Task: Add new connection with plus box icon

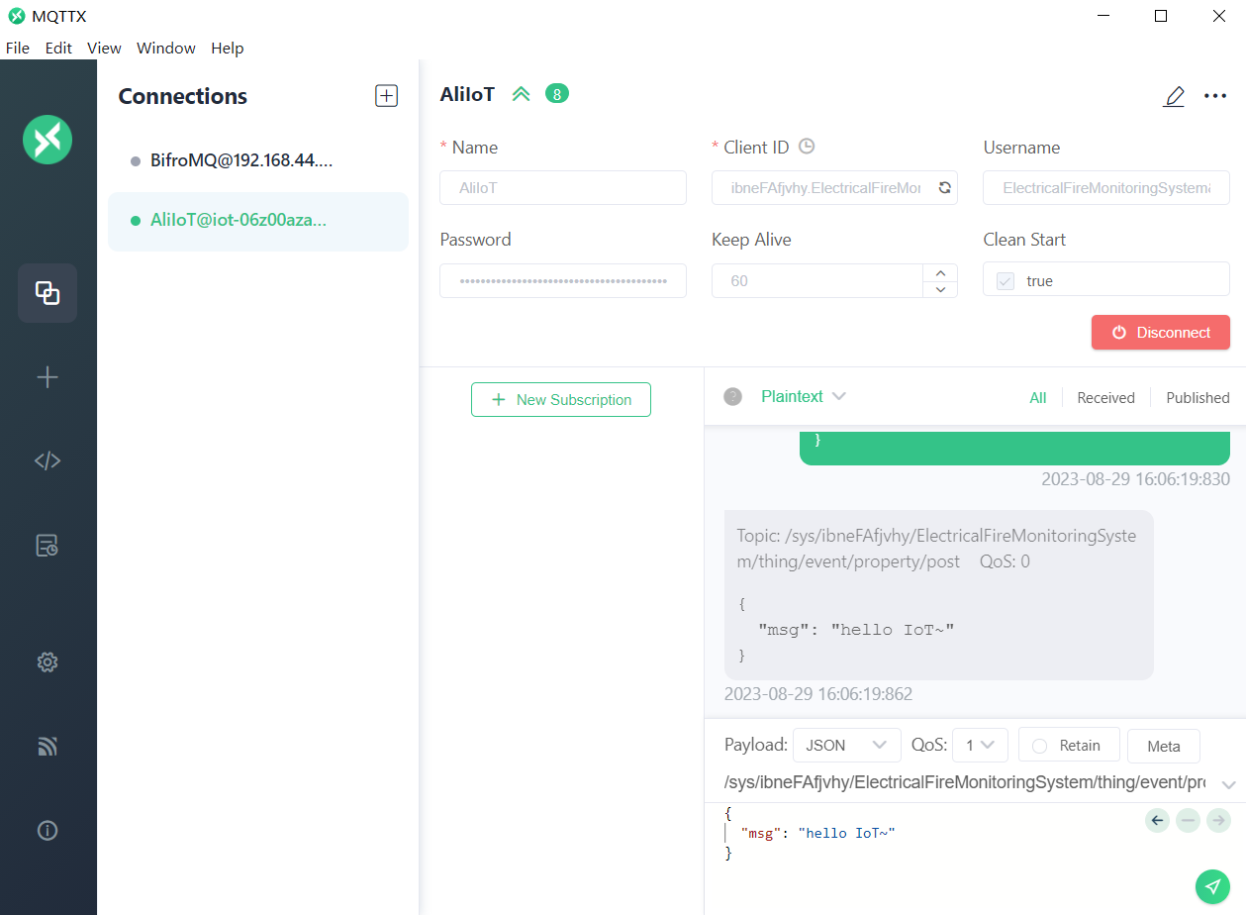Action: click(386, 96)
